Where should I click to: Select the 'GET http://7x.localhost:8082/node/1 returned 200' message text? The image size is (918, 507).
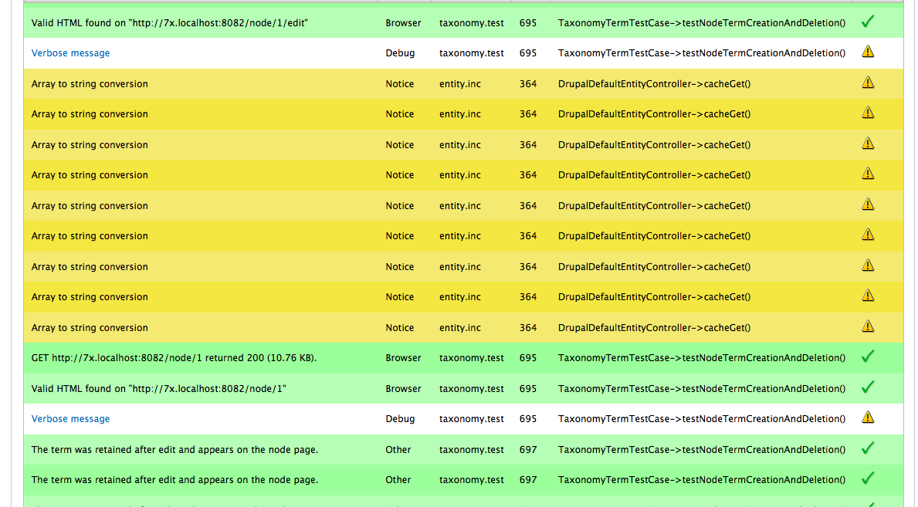pyautogui.click(x=174, y=358)
